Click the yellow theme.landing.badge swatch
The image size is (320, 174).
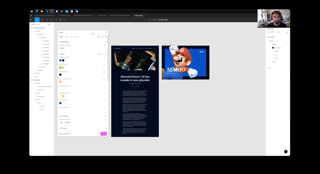click(60, 82)
